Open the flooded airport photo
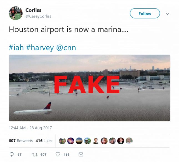Screen dimensions: 179x162 89,88
